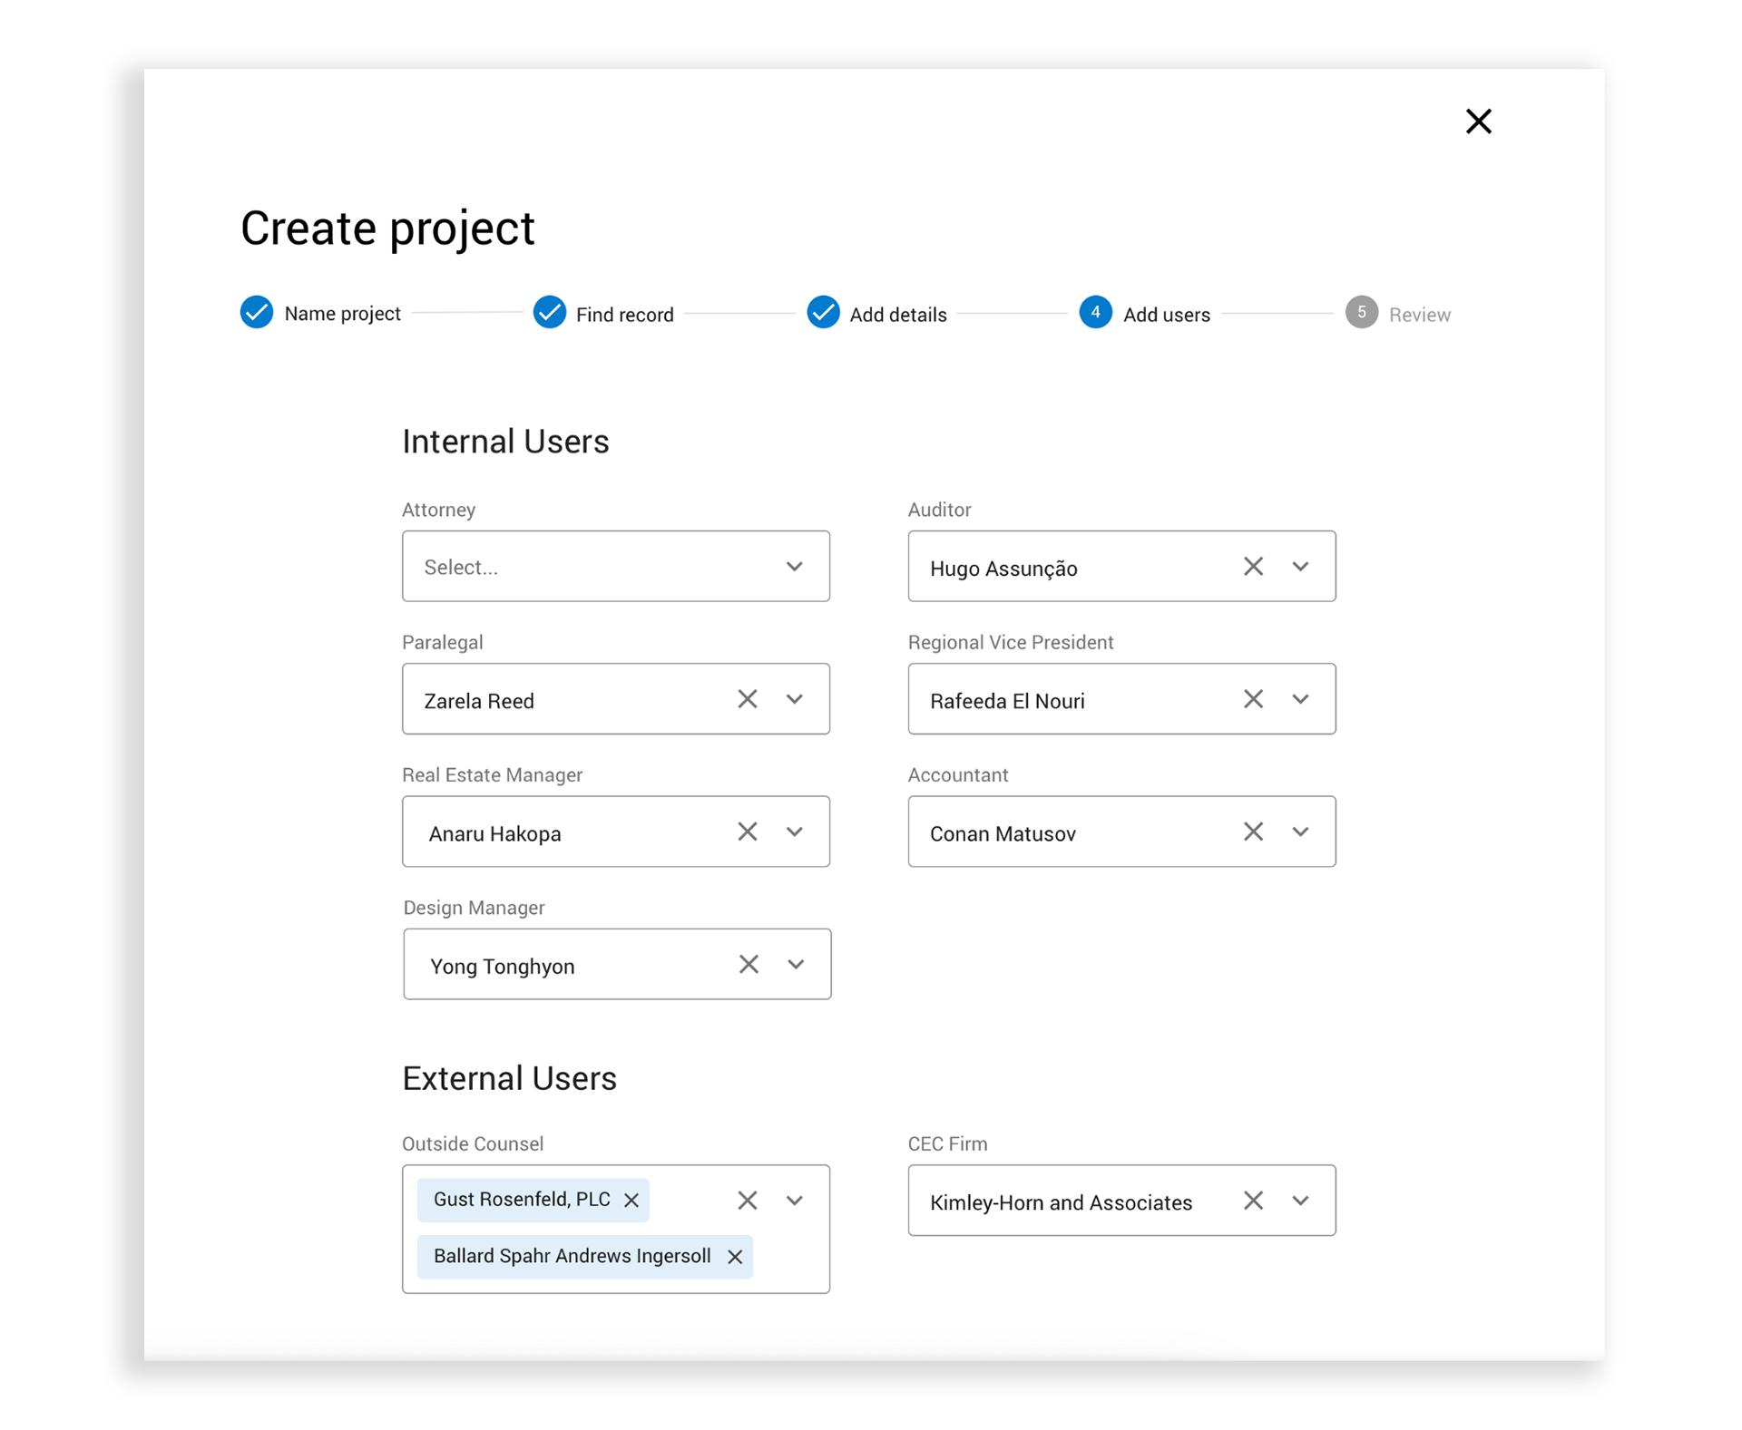This screenshot has width=1742, height=1430.
Task: Expand the Attorney dropdown chevron
Action: (x=794, y=567)
